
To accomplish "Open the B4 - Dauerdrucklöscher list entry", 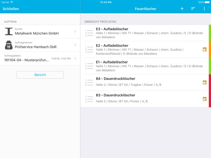I will [144, 82].
